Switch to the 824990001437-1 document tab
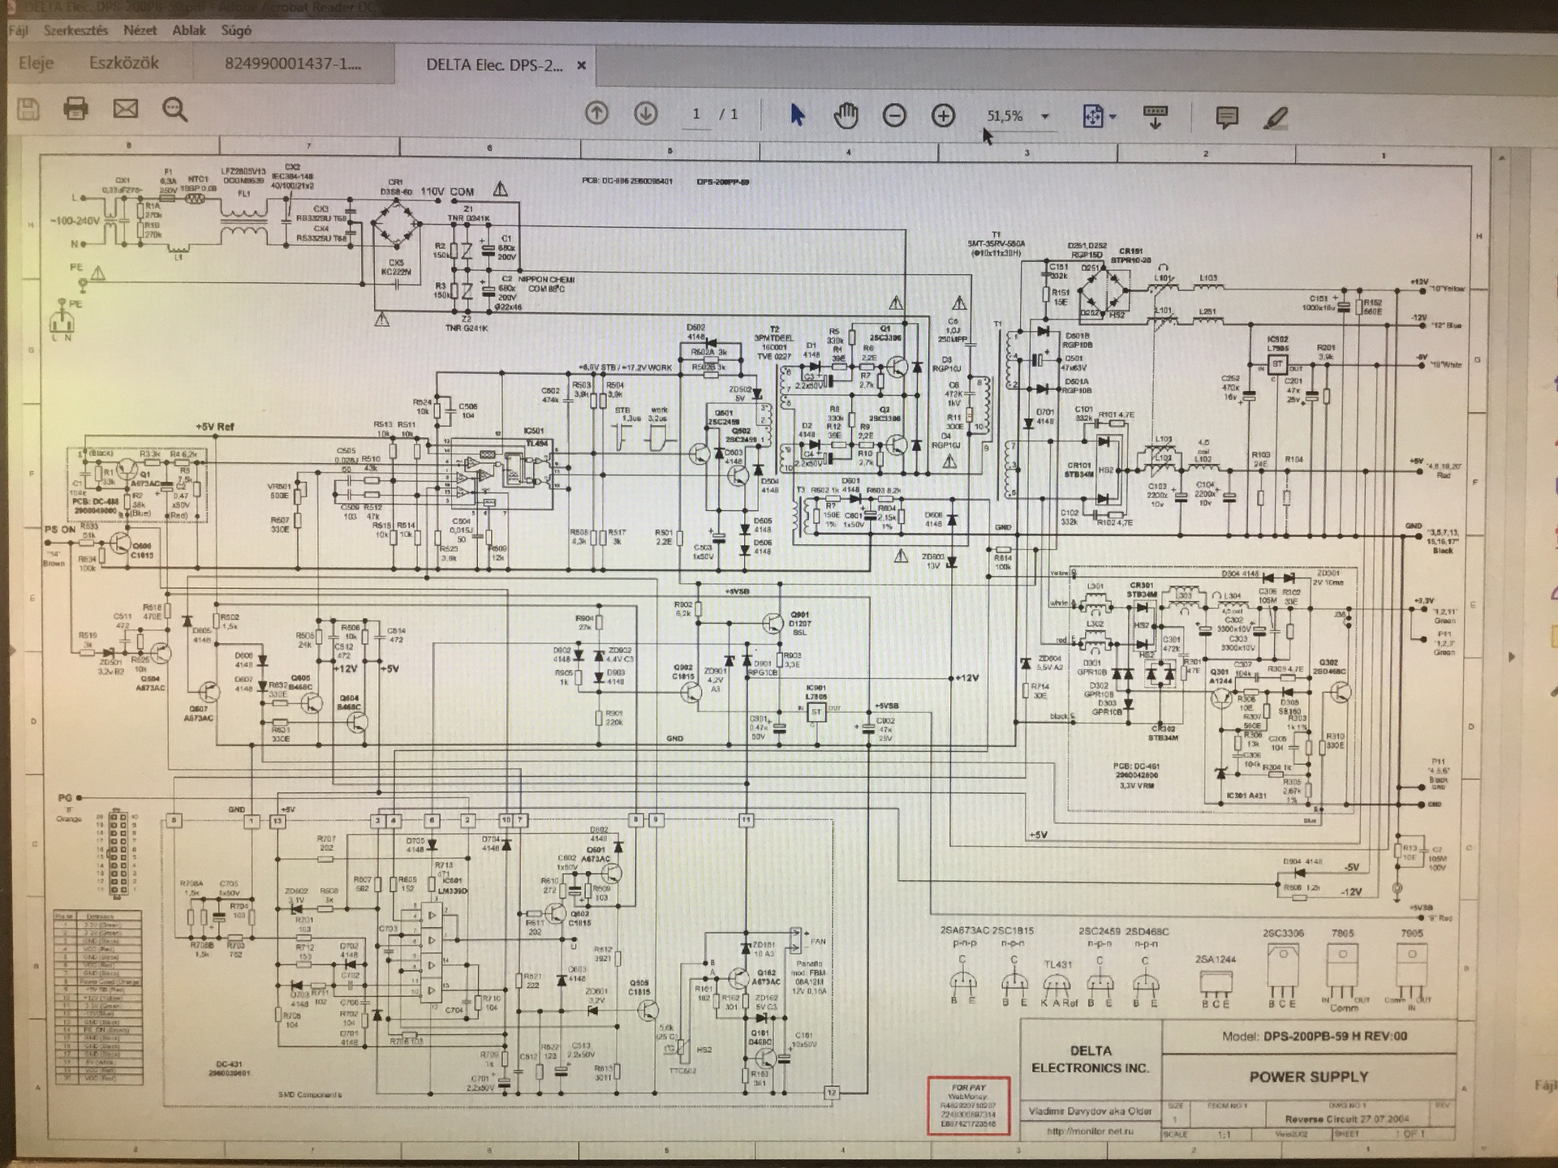The image size is (1558, 1168). click(293, 64)
